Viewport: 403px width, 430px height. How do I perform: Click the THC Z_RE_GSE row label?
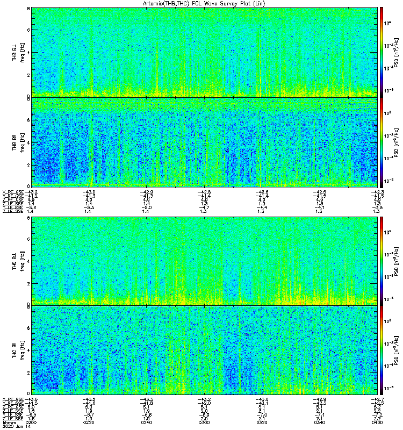pyautogui.click(x=13, y=407)
